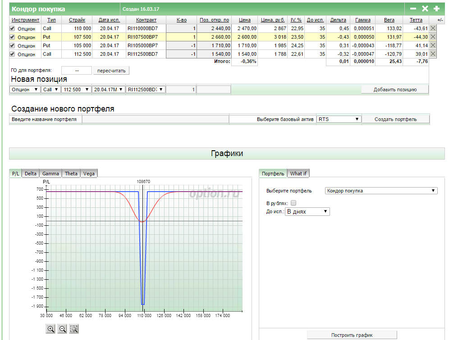Click the zoom in magnifier below chart
The image size is (449, 340).
(x=51, y=329)
